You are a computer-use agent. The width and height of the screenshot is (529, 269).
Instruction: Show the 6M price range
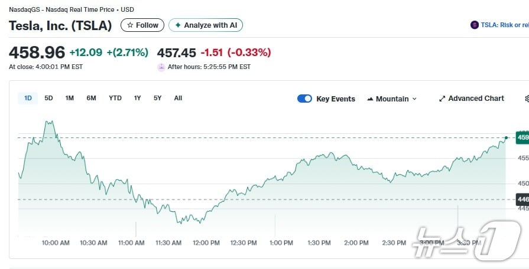91,99
